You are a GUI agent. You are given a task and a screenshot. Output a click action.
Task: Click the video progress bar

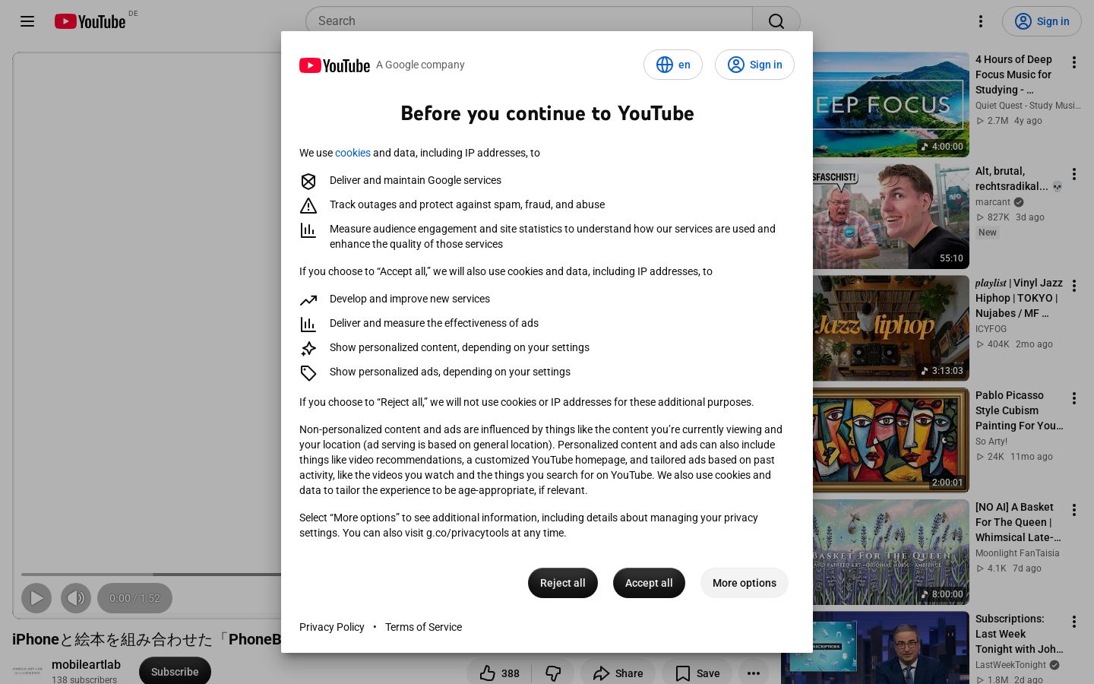[x=151, y=575]
